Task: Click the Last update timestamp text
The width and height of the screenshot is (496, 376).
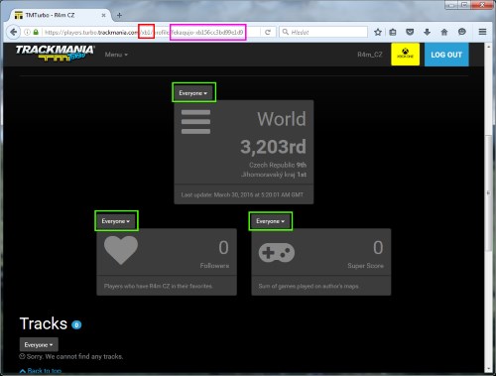Action: (242, 194)
